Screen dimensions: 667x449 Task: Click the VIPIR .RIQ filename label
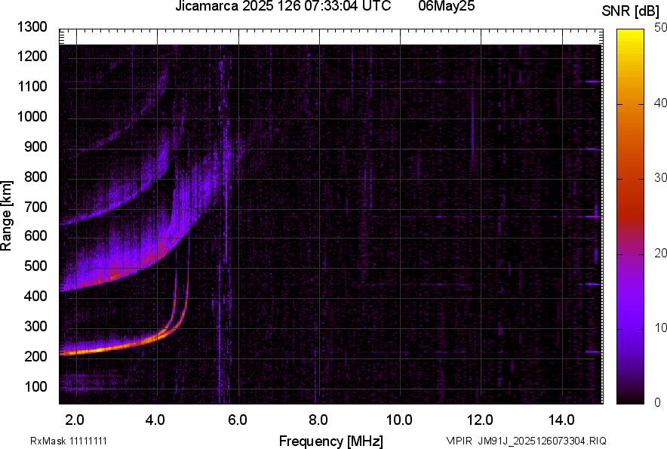coord(525,441)
